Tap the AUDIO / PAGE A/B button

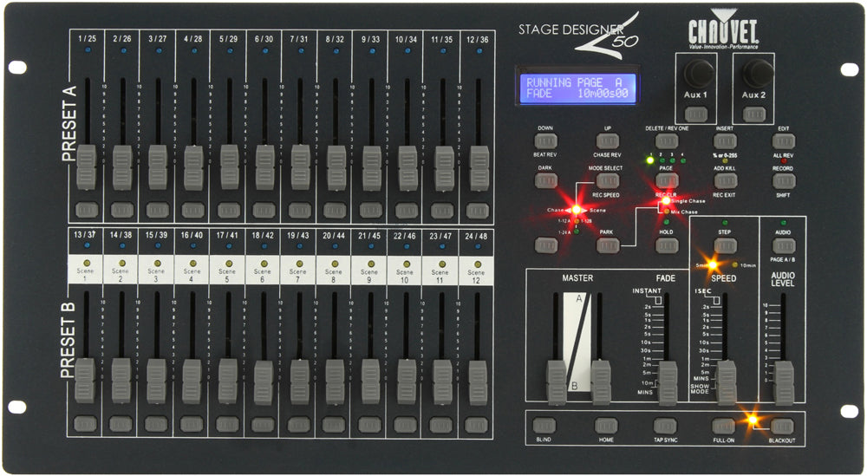[784, 245]
